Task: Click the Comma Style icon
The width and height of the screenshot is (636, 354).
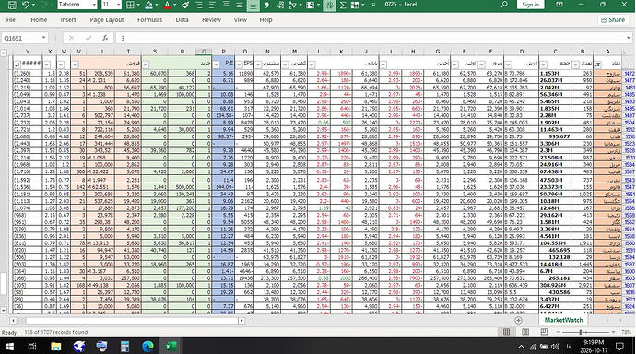Action: (x=266, y=5)
